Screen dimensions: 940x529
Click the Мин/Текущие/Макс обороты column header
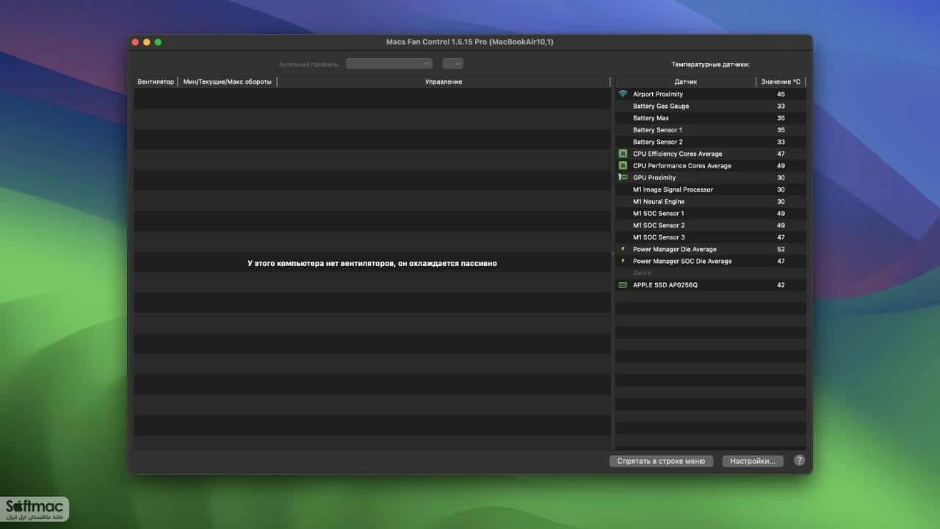(x=228, y=82)
